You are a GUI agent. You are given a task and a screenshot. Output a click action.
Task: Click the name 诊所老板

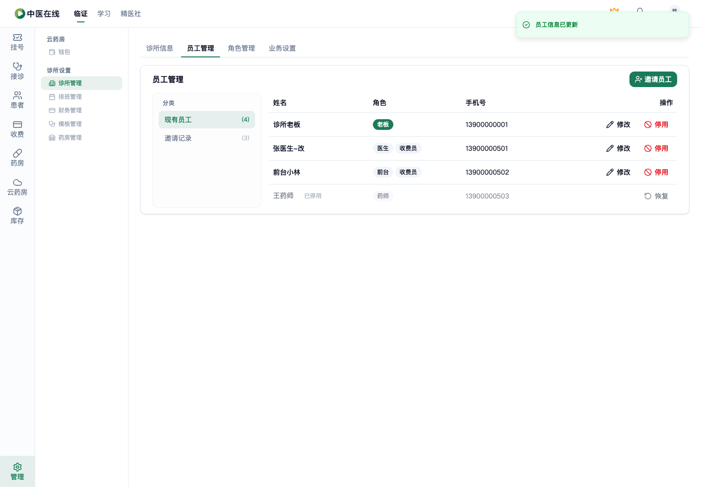[x=287, y=125]
